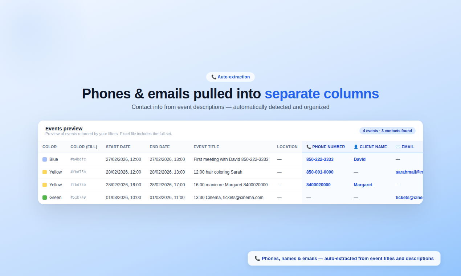Click the LOCATION column header
Image resolution: width=461 pixels, height=276 pixels.
point(287,147)
